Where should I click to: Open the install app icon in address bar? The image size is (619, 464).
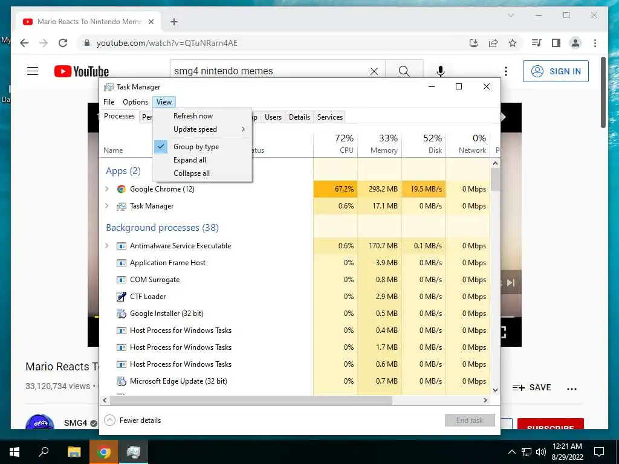[x=474, y=43]
